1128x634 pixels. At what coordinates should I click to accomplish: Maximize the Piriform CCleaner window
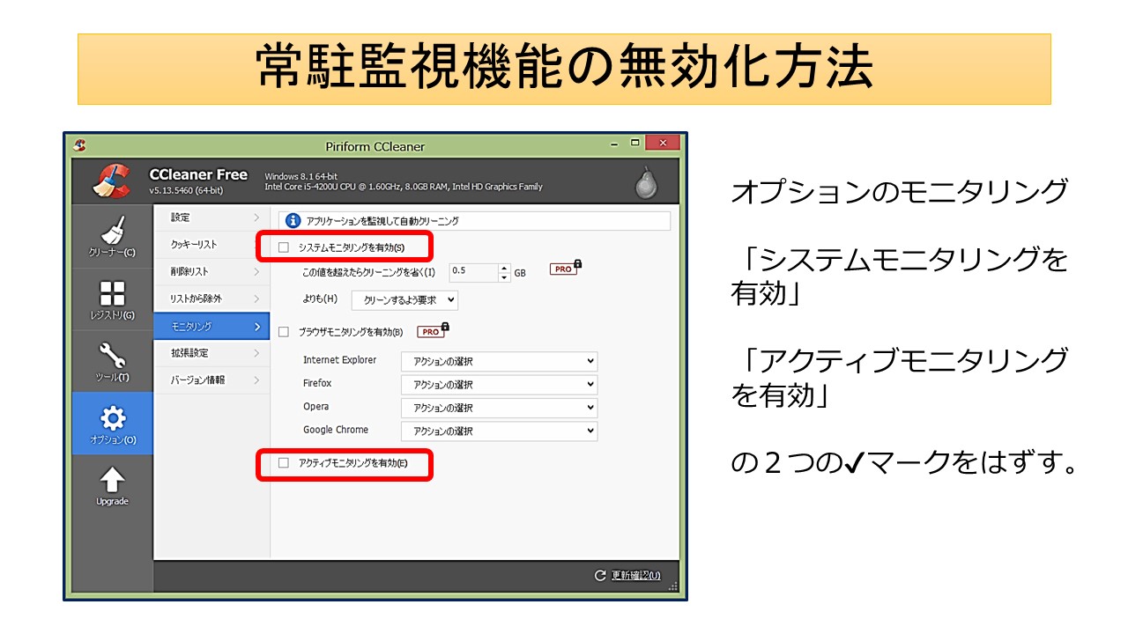coord(634,144)
